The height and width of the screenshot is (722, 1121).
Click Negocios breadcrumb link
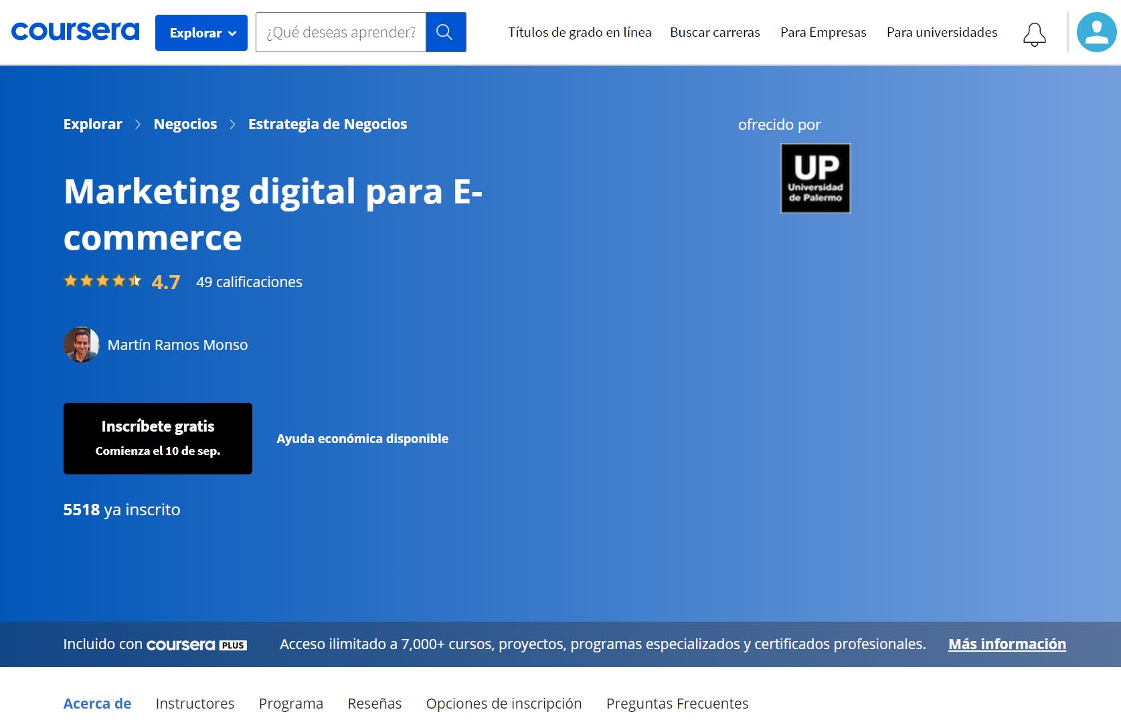[185, 124]
